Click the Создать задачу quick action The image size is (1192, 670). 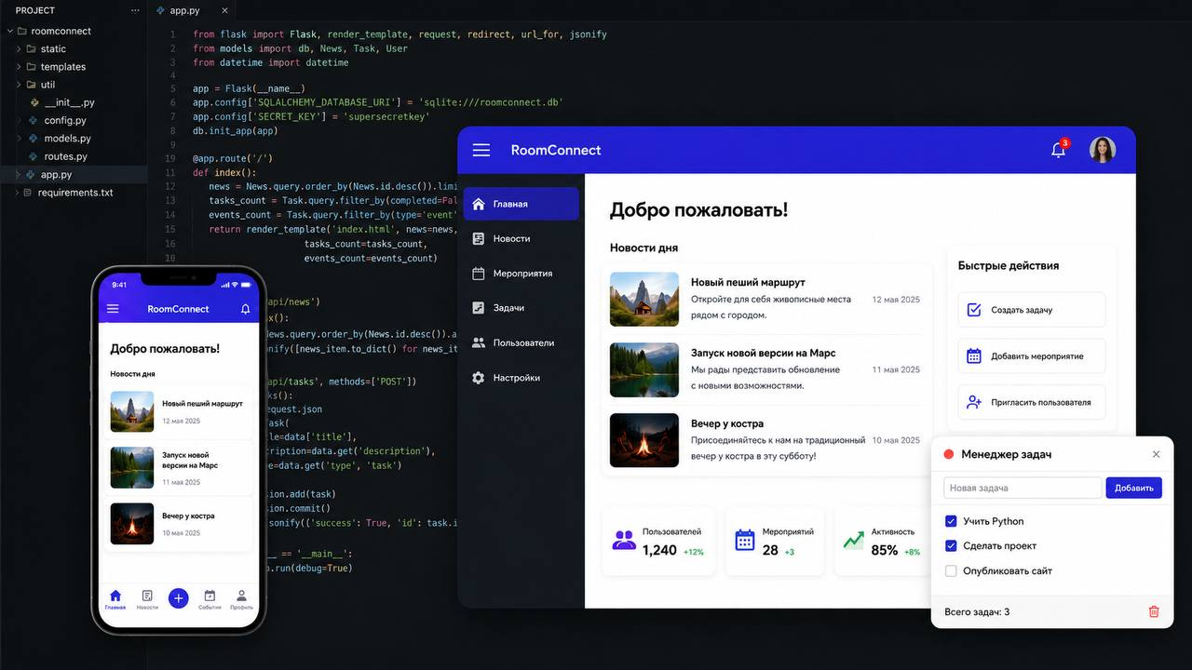1032,310
